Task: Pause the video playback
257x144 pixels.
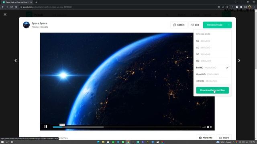Action: tap(46, 126)
